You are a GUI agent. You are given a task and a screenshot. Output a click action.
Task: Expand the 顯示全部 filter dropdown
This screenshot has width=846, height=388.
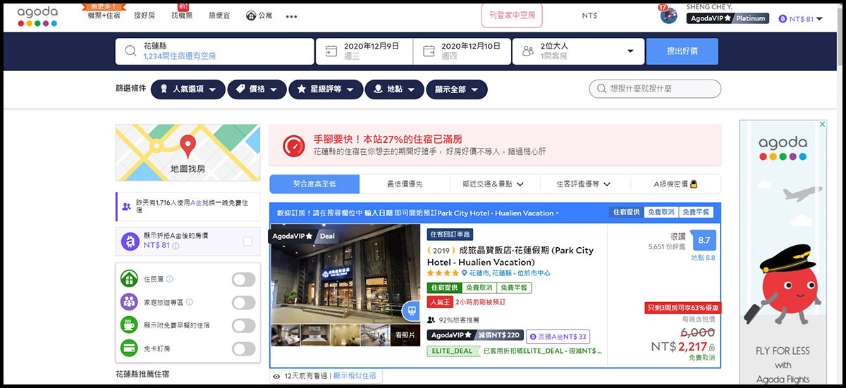pos(457,89)
